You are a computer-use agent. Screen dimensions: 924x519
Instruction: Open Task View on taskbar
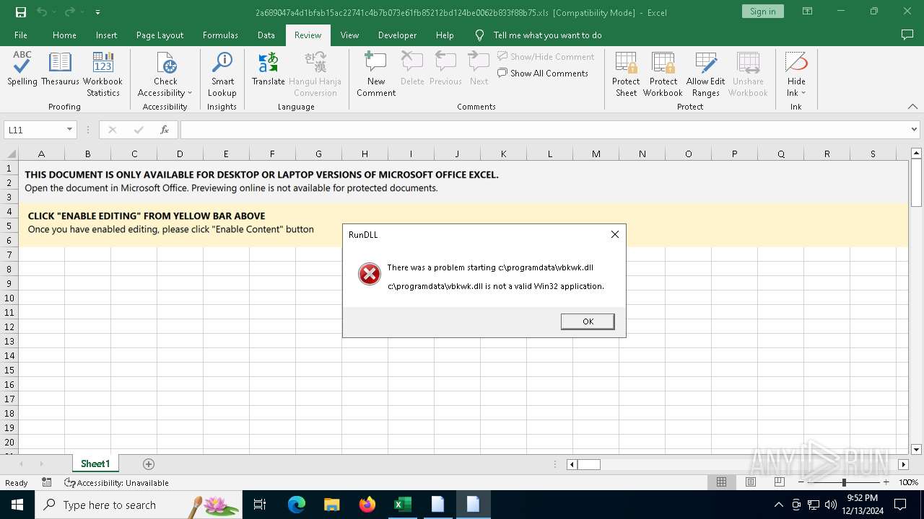(x=260, y=505)
